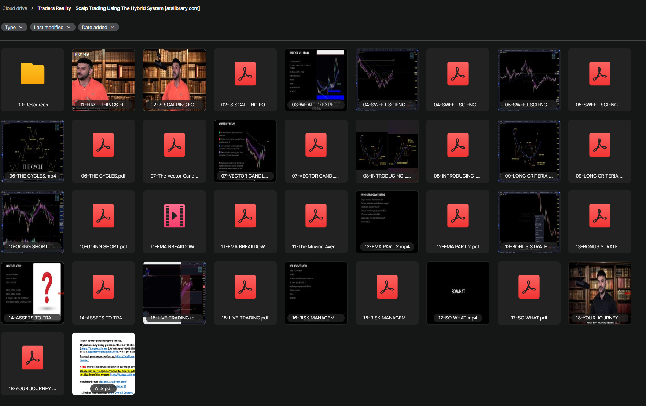Open the 11-The Moving Aver... PDF icon
This screenshot has height=406, width=646.
(x=316, y=216)
